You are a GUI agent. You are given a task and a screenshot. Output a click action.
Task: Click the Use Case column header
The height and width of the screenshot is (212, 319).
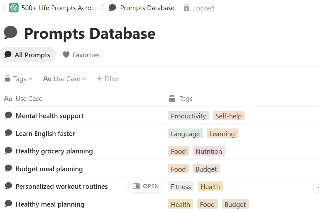[29, 99]
